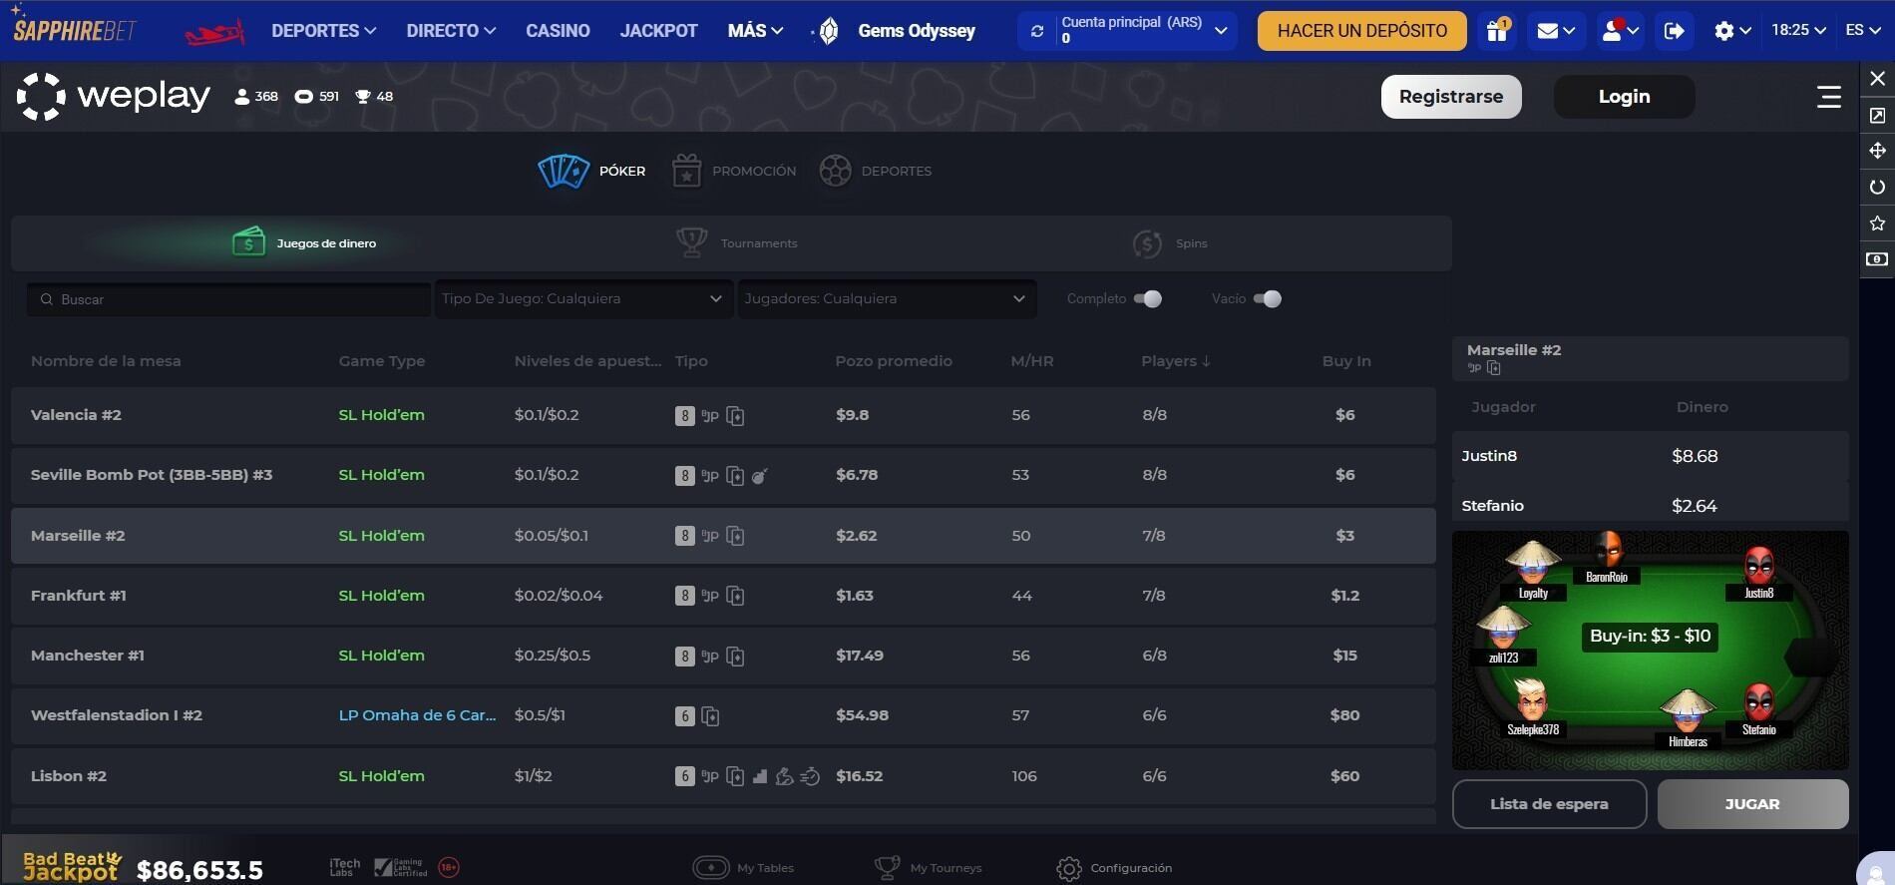Click the 18+ age badge
Viewport: 1895px width, 885px height.
point(449,867)
